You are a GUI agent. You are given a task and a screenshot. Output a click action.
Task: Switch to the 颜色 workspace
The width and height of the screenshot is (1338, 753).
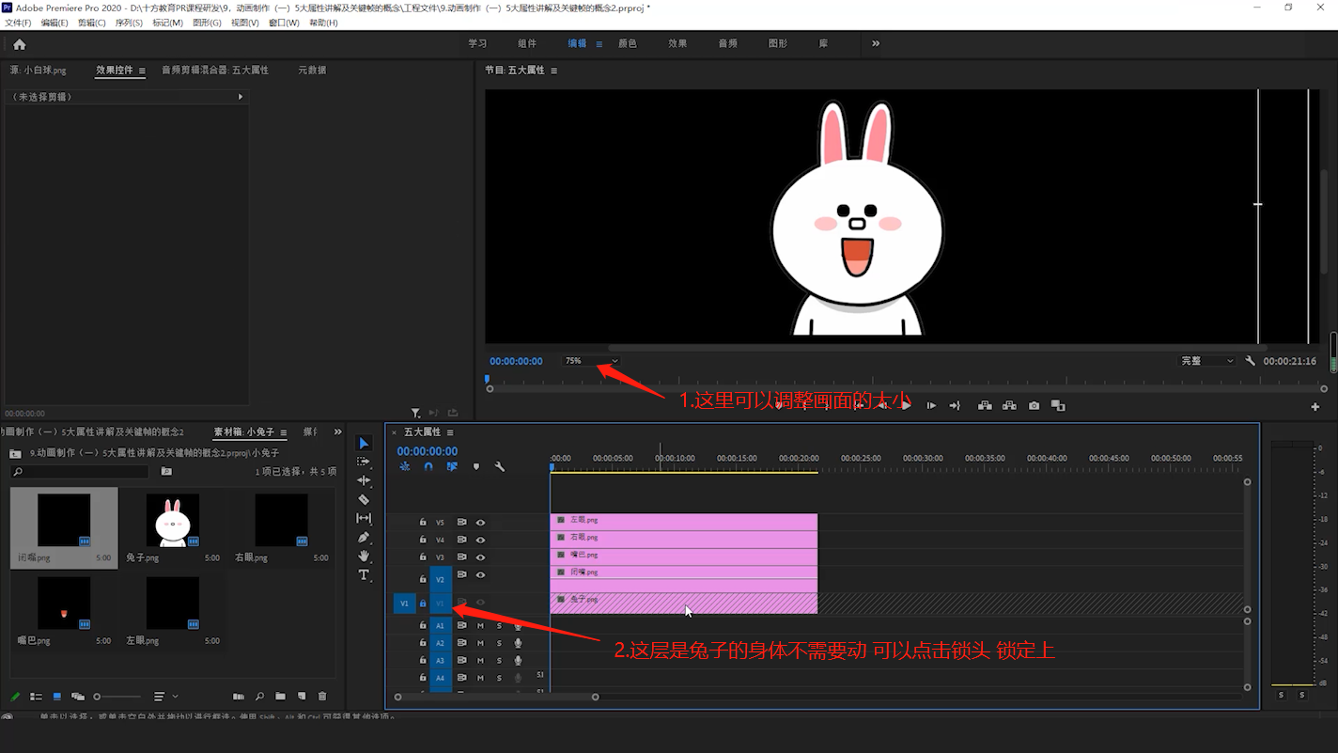[x=627, y=43]
